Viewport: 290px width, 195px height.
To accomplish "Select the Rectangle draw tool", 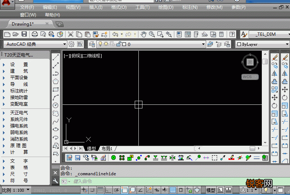I will [x=56, y=89].
